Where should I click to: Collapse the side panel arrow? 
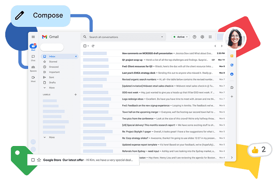232,157
